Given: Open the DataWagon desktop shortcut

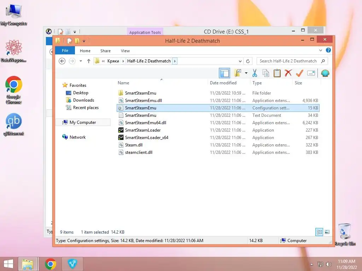Looking at the screenshot, I should point(13,51).
